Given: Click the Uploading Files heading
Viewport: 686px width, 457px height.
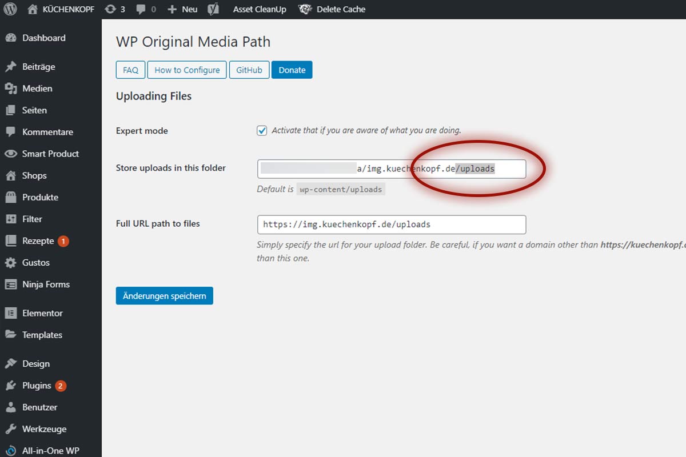Looking at the screenshot, I should tap(154, 96).
